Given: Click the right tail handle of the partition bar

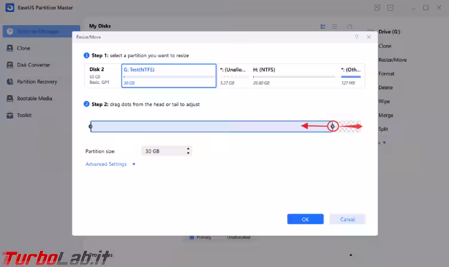Looking at the screenshot, I should [333, 126].
